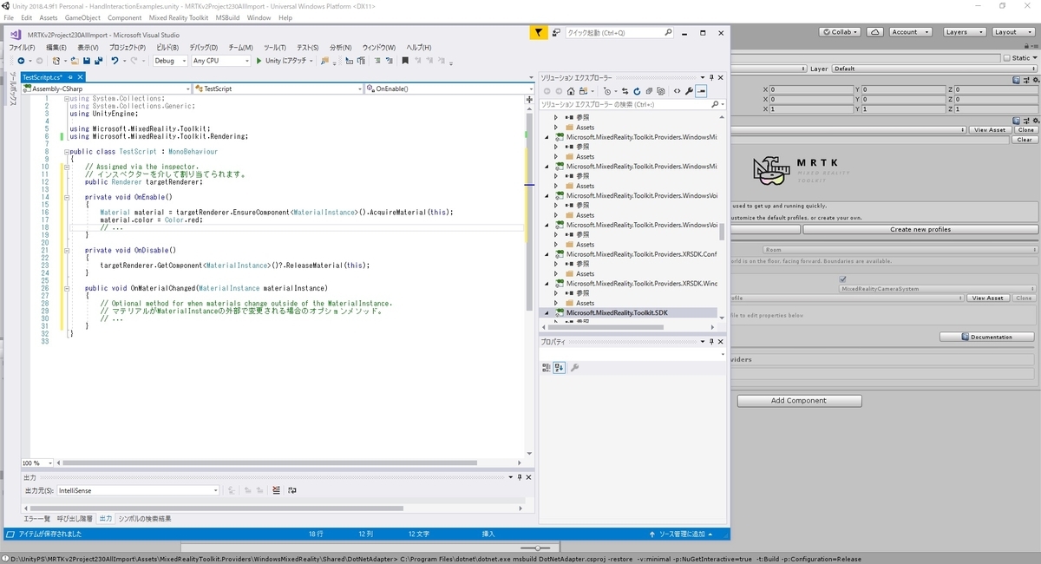Click the green play Attach to Unity icon

pos(259,61)
